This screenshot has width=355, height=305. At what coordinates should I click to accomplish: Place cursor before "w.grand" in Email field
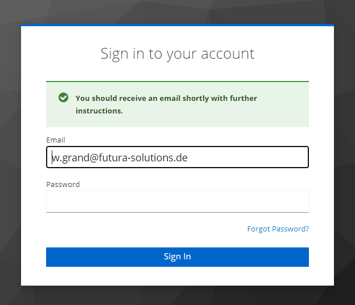pyautogui.click(x=52, y=157)
